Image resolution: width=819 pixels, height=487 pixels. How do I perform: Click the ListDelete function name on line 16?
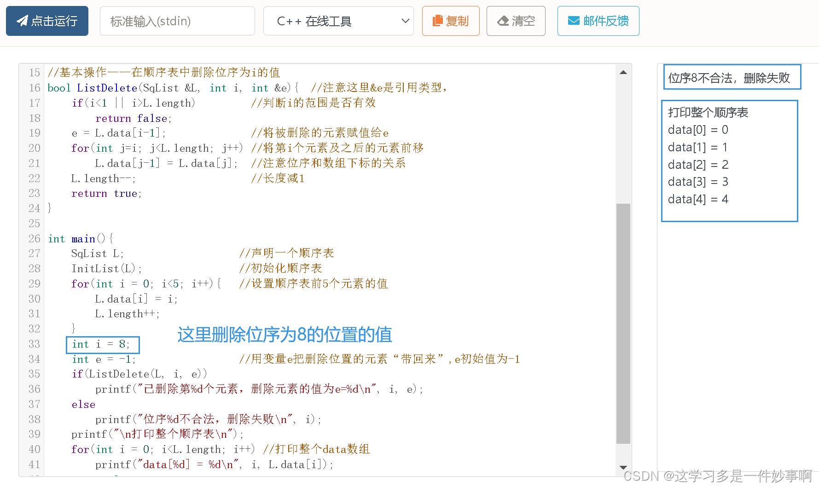(x=107, y=88)
